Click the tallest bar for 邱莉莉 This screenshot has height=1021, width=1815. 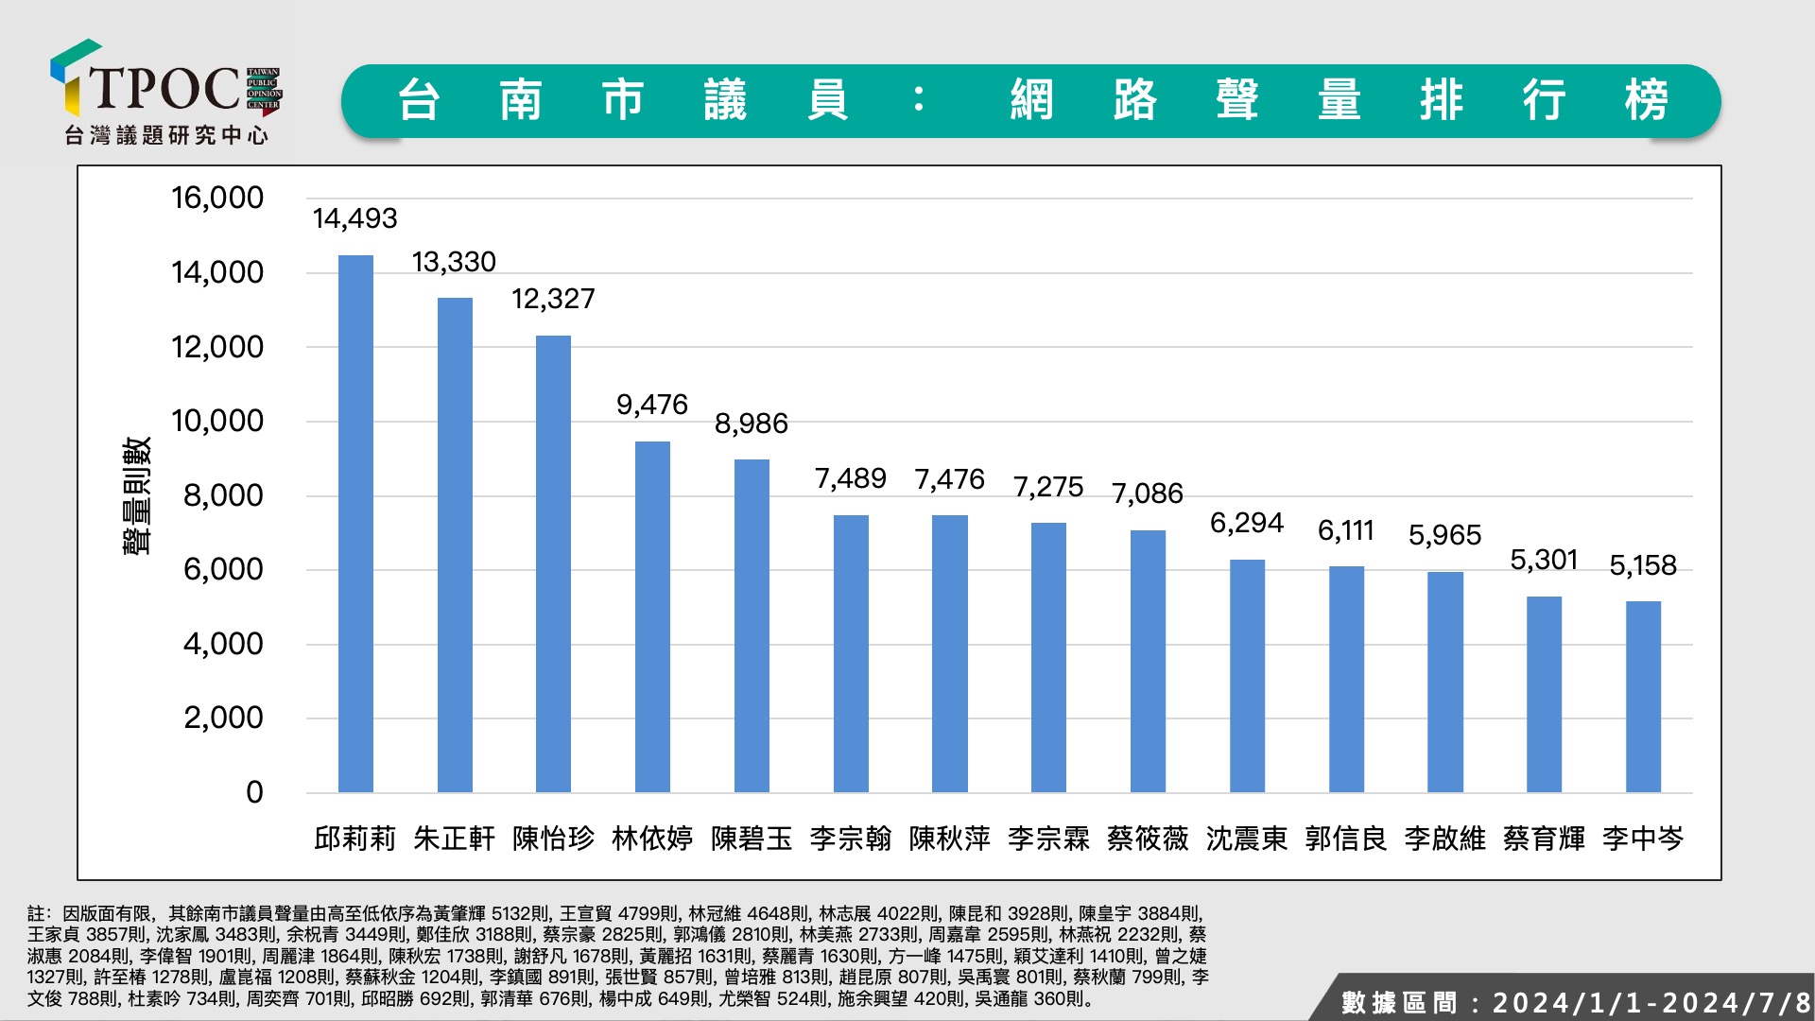click(355, 523)
